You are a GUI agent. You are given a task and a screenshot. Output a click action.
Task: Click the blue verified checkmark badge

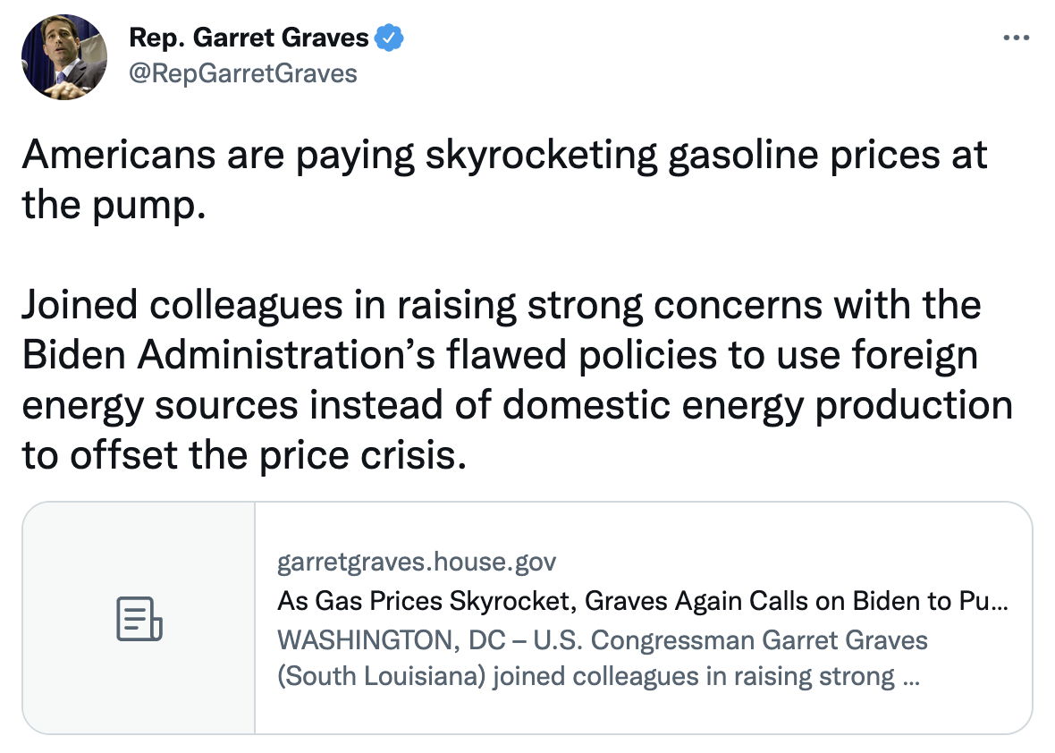[390, 38]
